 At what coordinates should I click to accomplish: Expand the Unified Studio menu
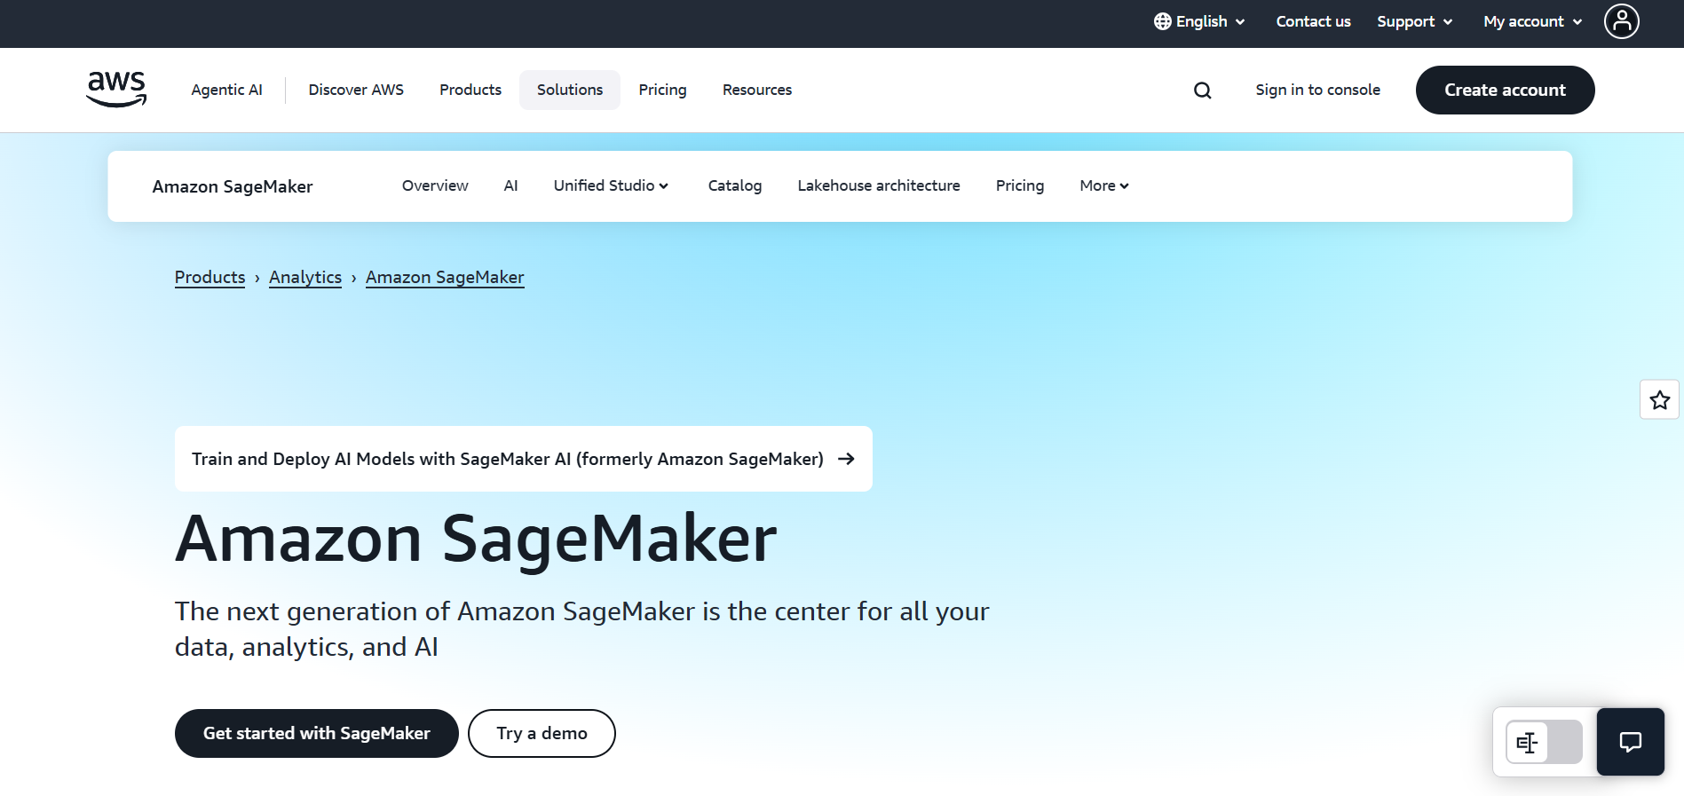coord(611,185)
